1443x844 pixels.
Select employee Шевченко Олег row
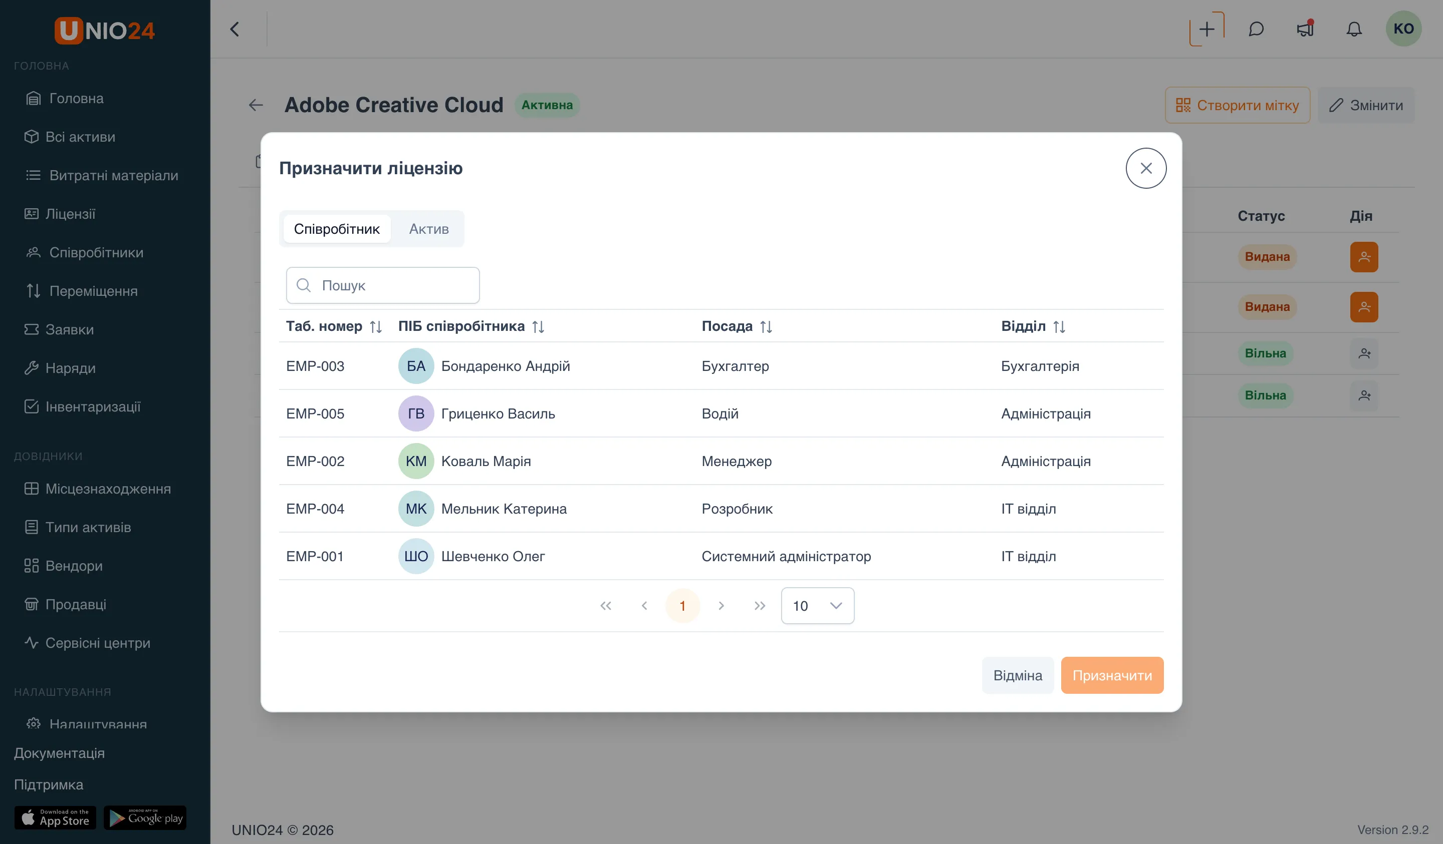click(721, 556)
